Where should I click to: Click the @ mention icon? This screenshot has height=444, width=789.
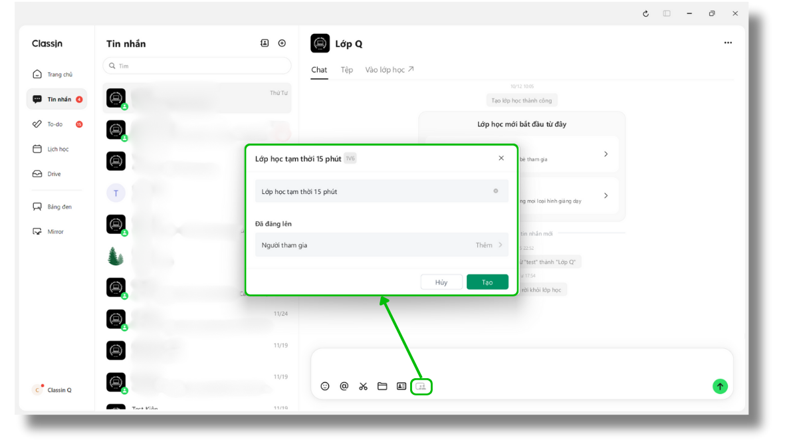coord(344,386)
